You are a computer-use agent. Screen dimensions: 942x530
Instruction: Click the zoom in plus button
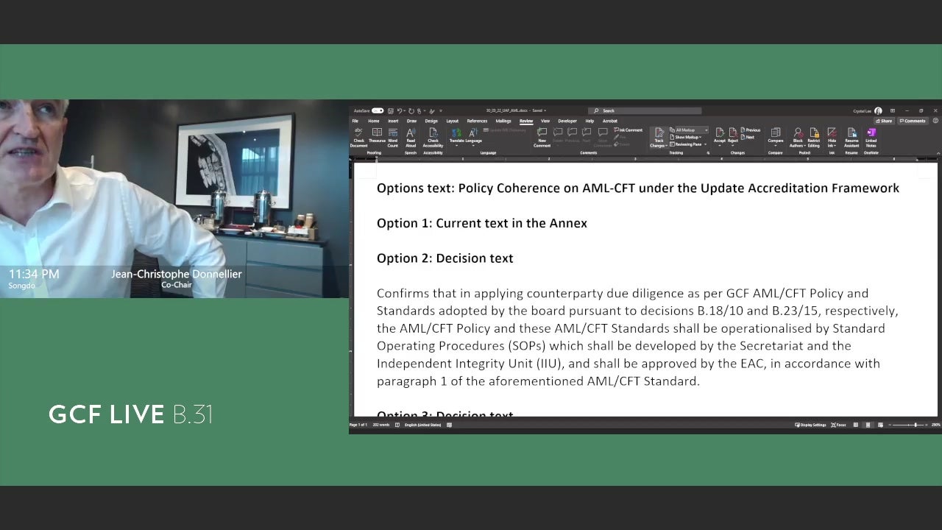[927, 425]
